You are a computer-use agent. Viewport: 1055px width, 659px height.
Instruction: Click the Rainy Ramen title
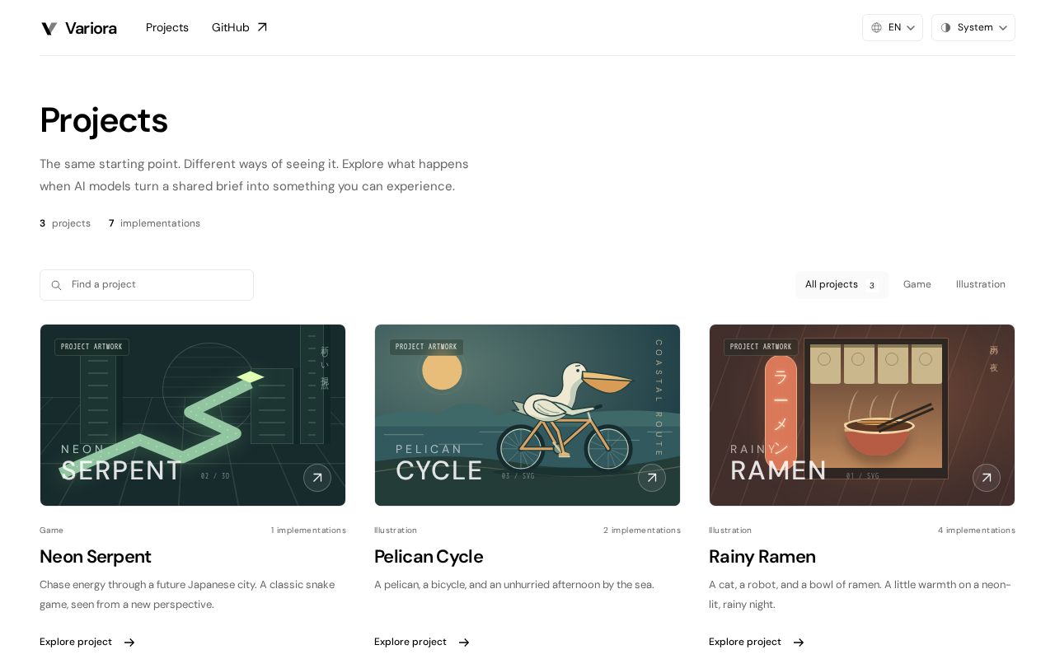coord(762,557)
